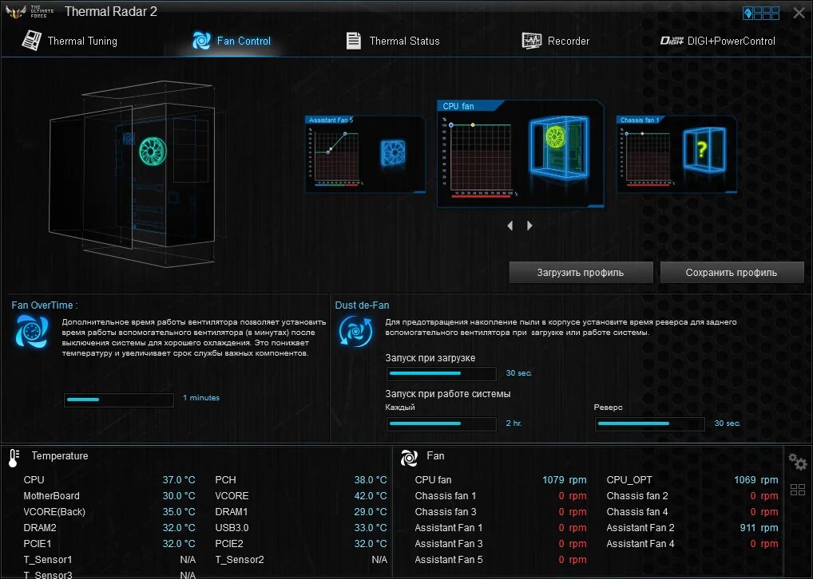The height and width of the screenshot is (579, 813).
Task: Click the right arrow under the fan cards
Action: click(x=529, y=226)
